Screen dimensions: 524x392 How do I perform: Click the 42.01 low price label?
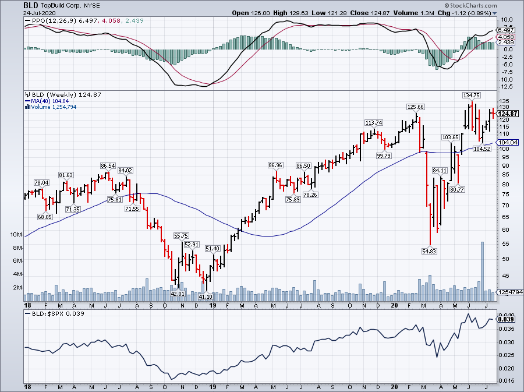pos(178,294)
